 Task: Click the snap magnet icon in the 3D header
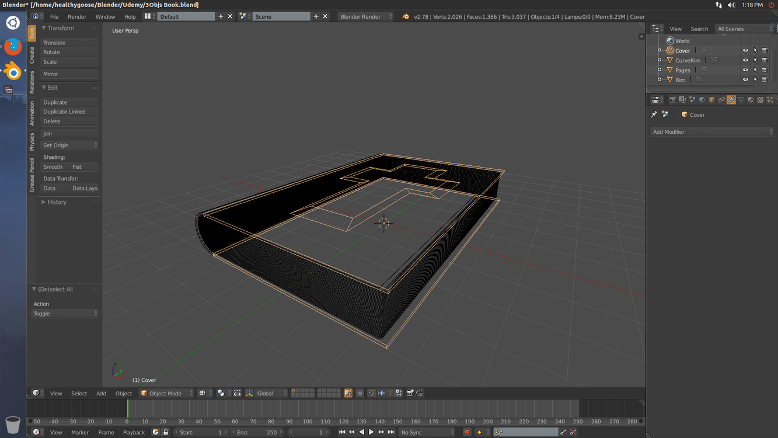(x=371, y=394)
